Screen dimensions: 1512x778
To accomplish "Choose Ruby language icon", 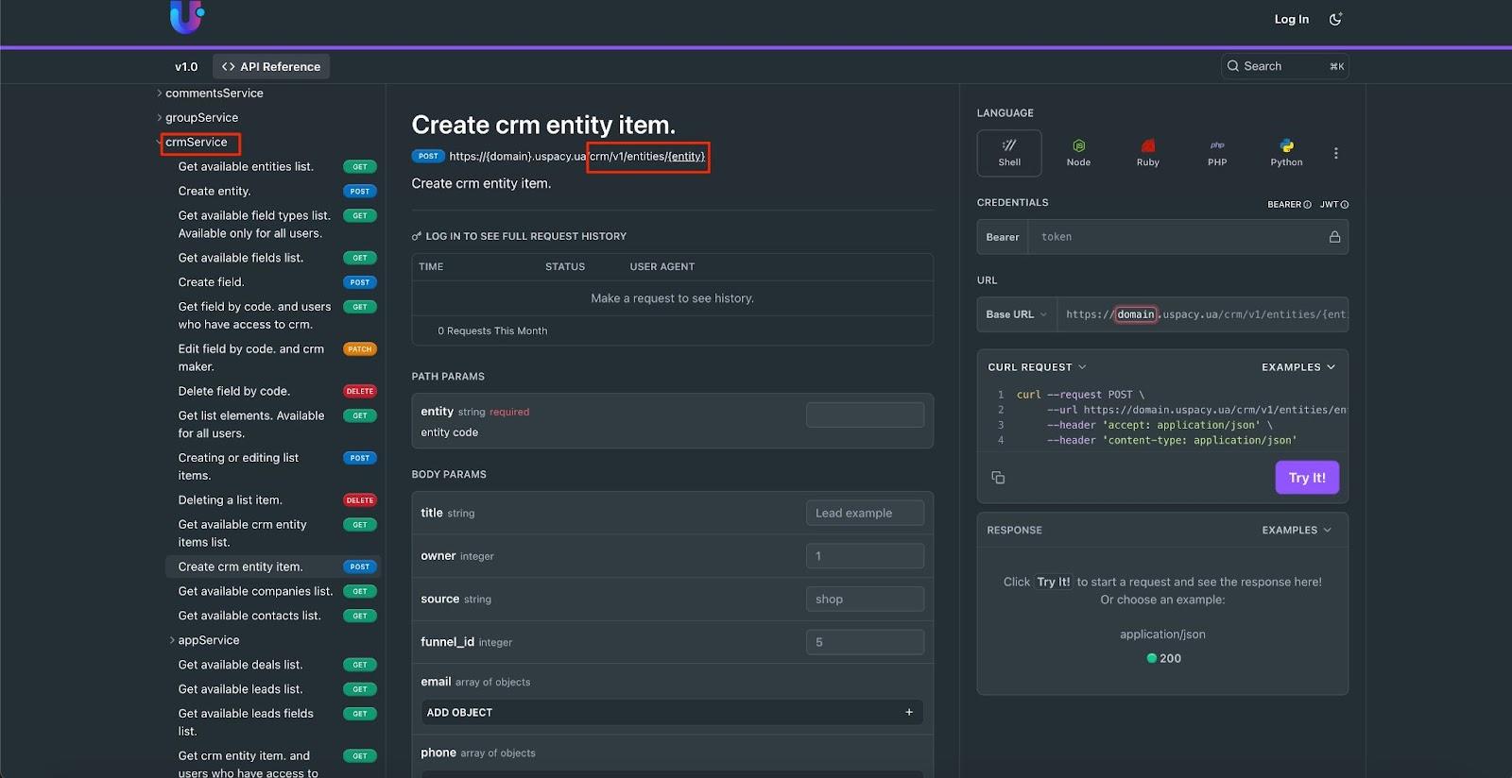I will 1147,152.
